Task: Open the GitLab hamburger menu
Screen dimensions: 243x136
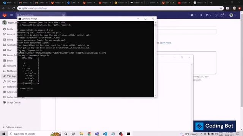Action: coord(11,15)
